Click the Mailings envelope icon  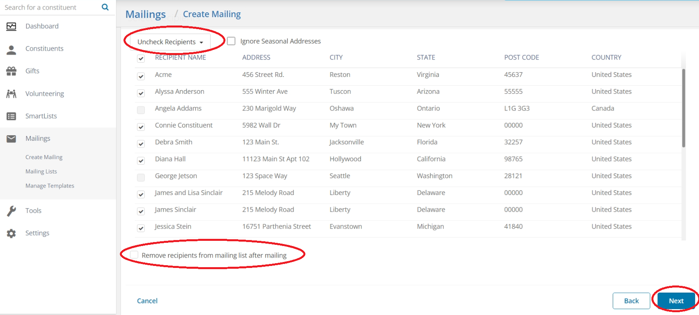(x=11, y=138)
